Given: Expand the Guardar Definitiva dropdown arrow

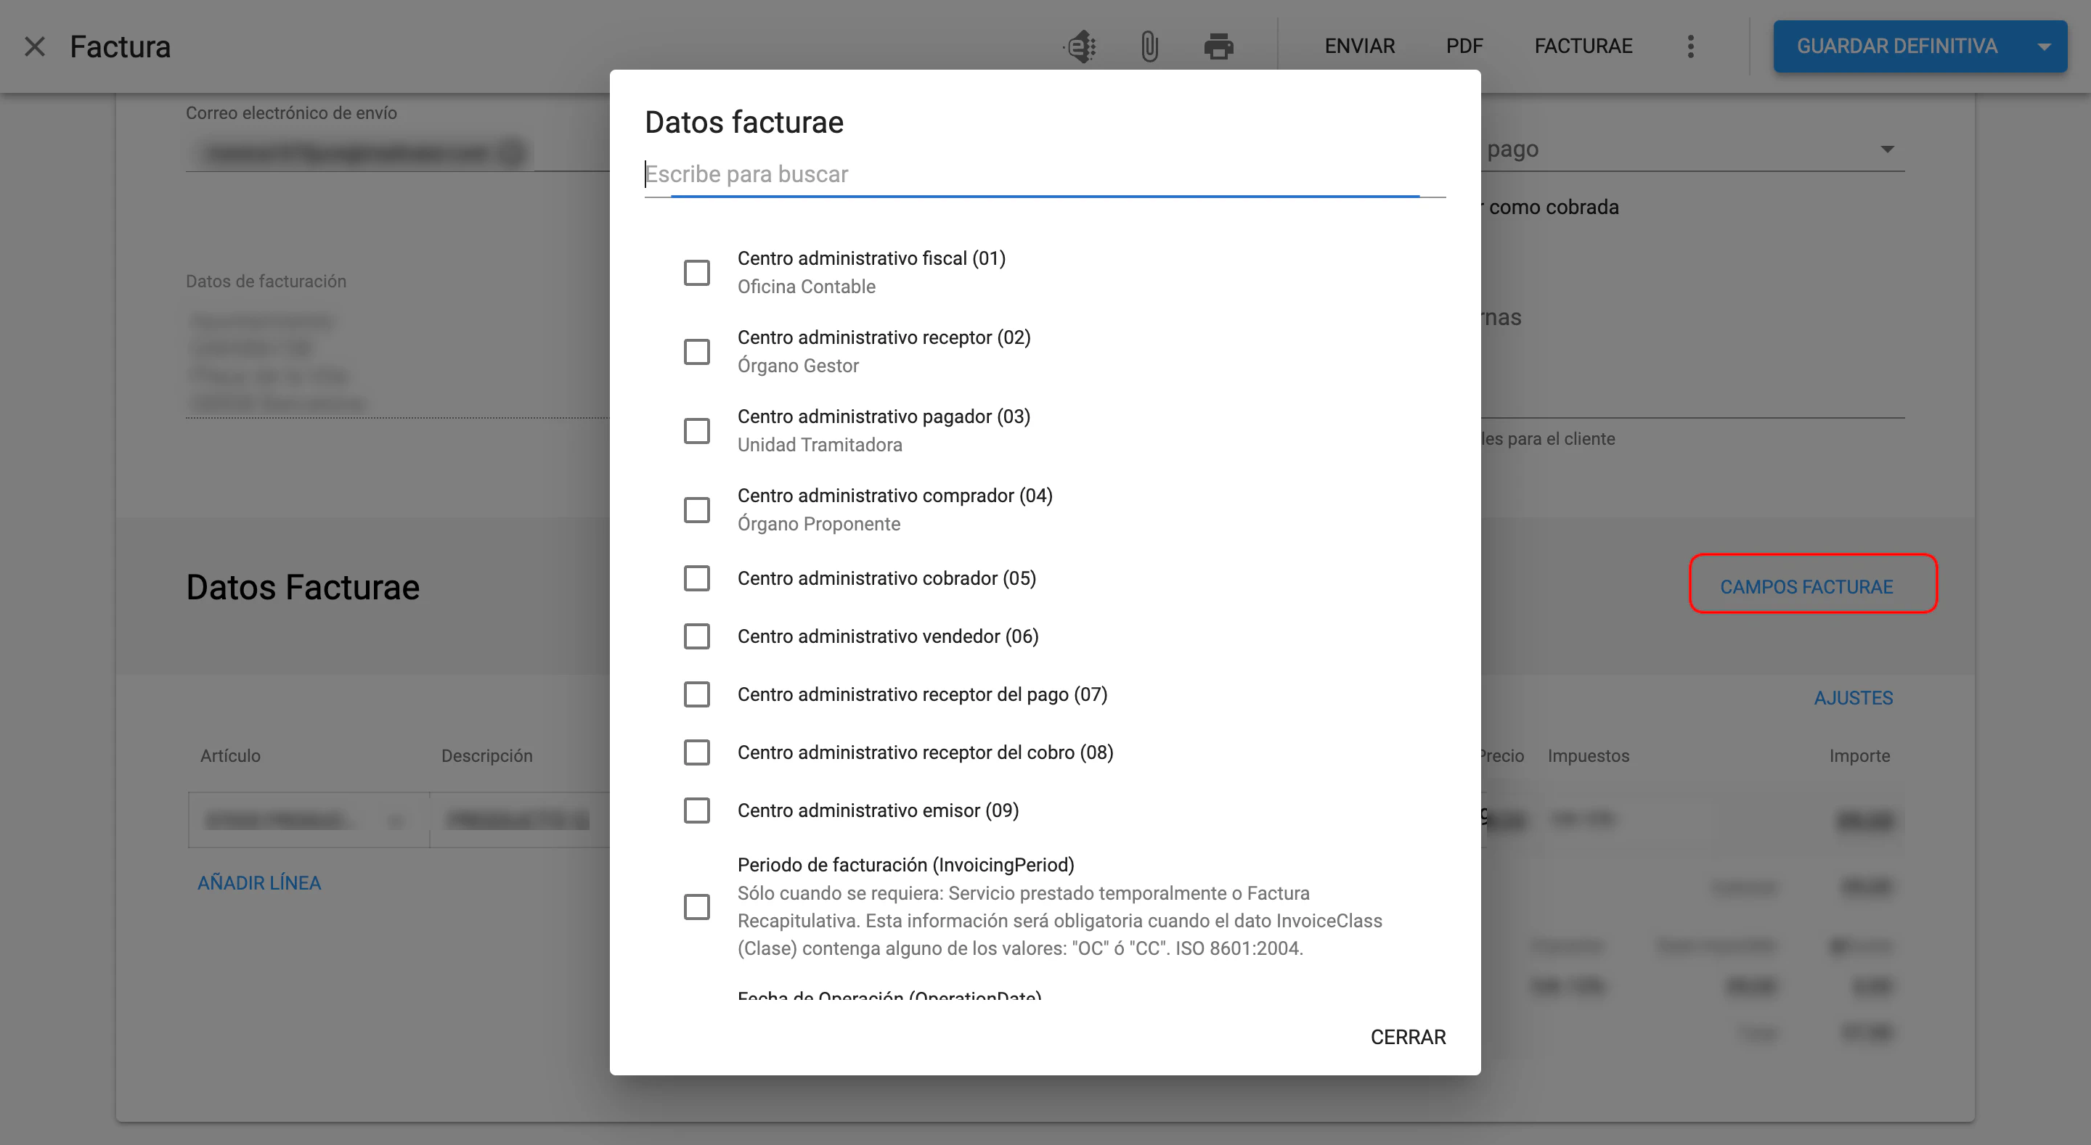Looking at the screenshot, I should tap(2044, 46).
